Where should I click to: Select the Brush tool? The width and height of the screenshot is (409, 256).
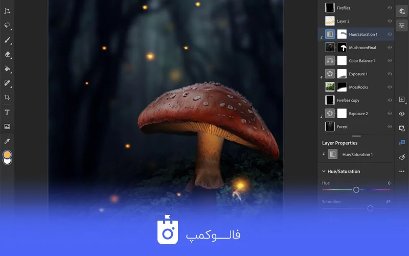[x=7, y=40]
